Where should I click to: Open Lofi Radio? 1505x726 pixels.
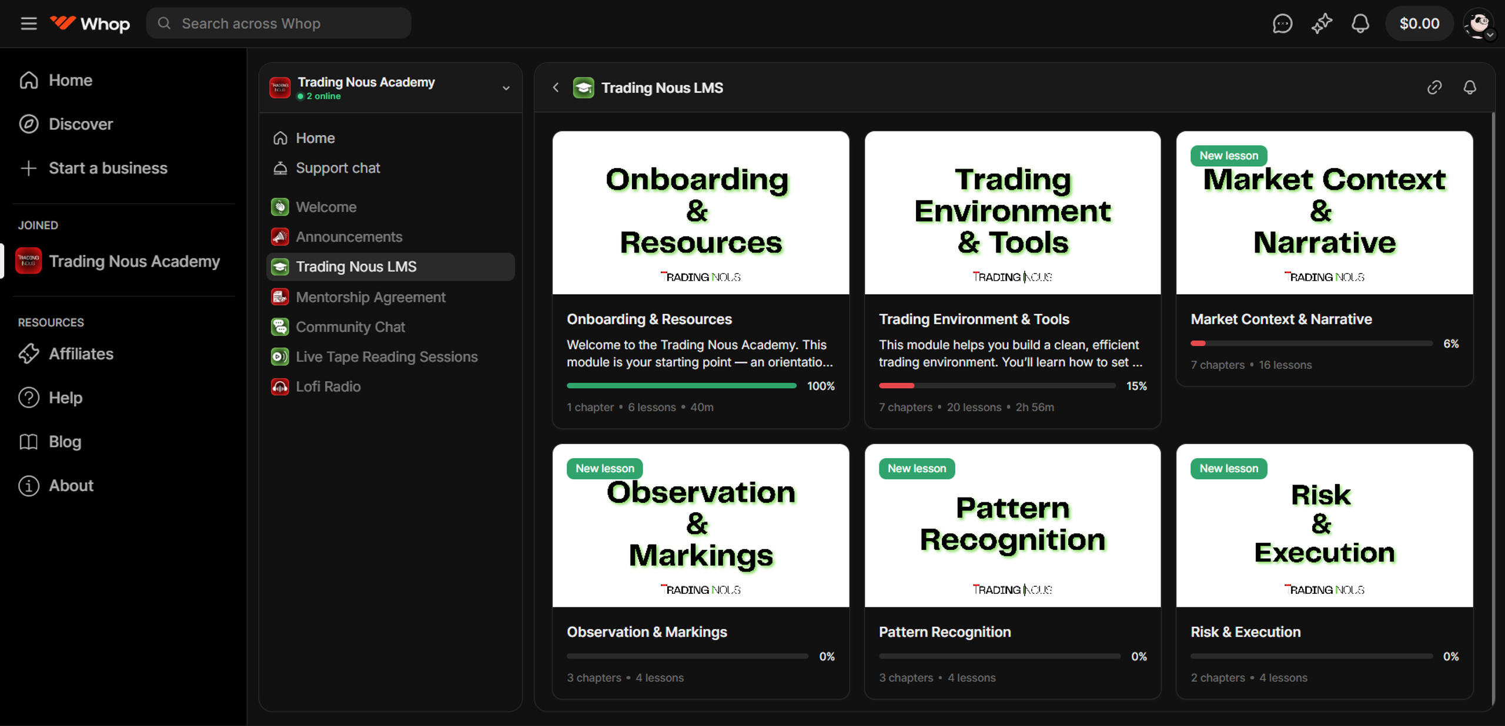[390, 386]
